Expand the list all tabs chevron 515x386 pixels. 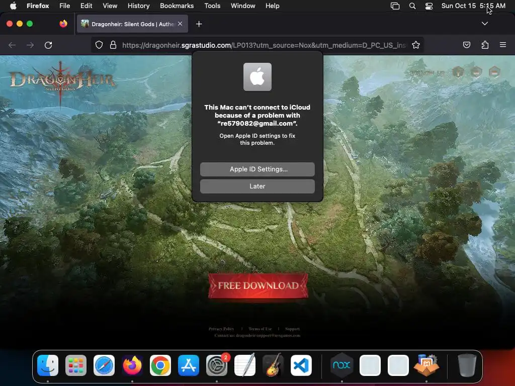point(484,24)
